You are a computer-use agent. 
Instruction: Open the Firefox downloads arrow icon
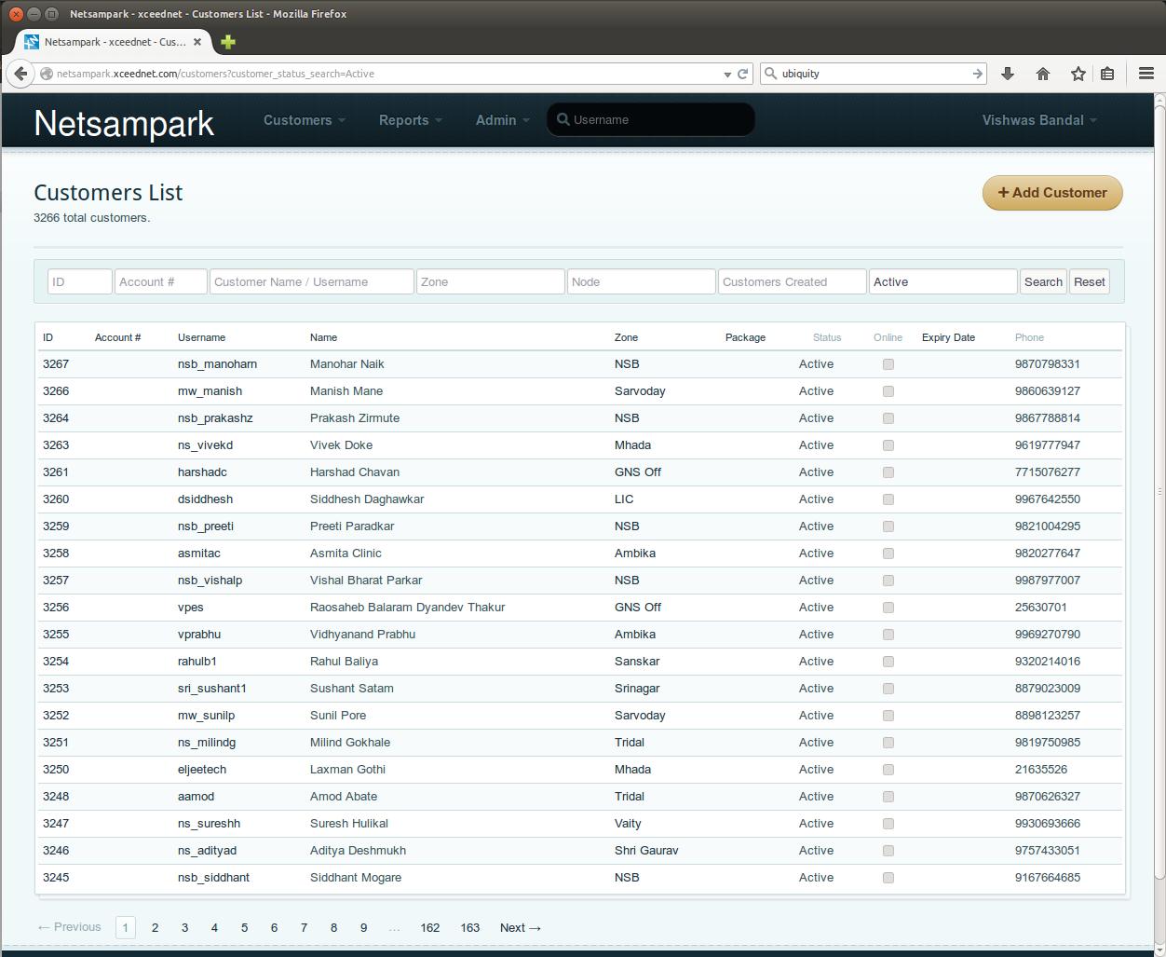tap(1008, 74)
